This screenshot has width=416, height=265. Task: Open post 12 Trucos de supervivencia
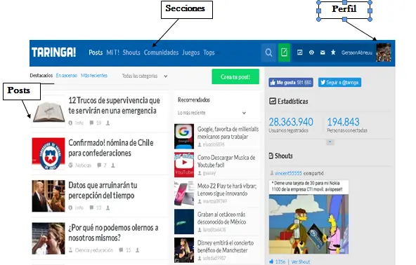pos(114,105)
